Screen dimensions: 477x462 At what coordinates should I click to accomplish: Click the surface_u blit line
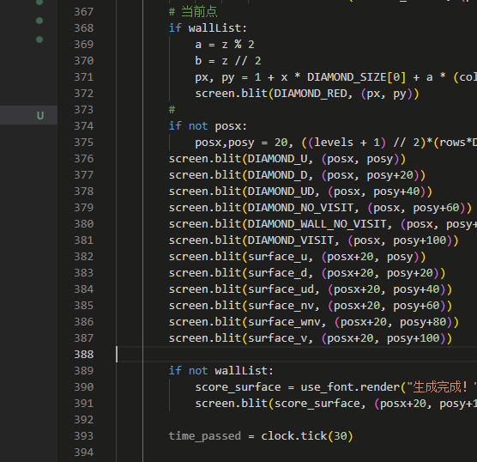click(x=297, y=257)
